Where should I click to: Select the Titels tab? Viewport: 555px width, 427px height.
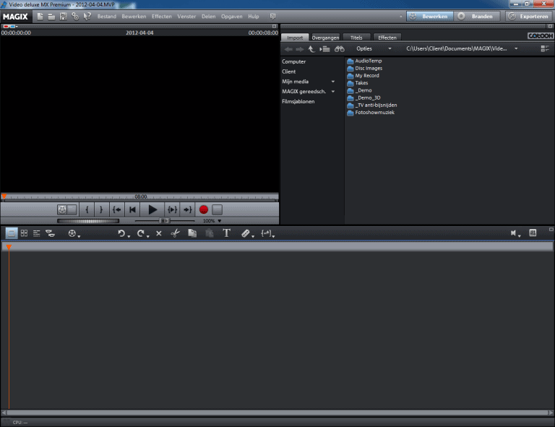click(x=356, y=38)
